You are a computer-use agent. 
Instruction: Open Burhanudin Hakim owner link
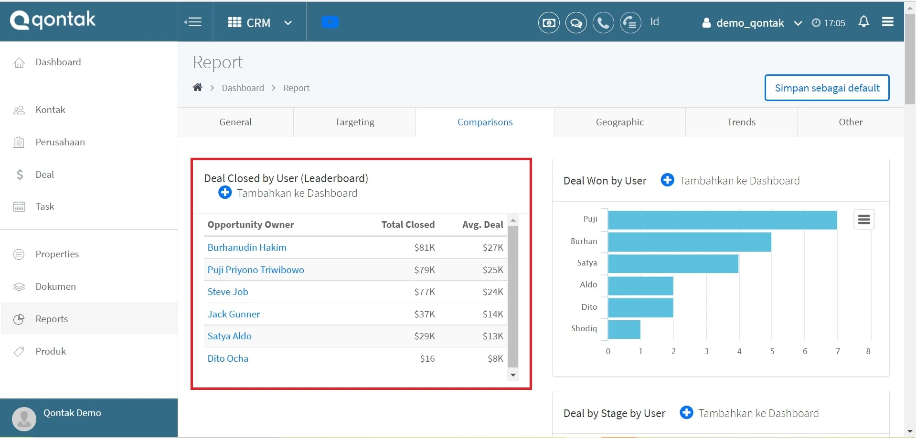pyautogui.click(x=247, y=248)
